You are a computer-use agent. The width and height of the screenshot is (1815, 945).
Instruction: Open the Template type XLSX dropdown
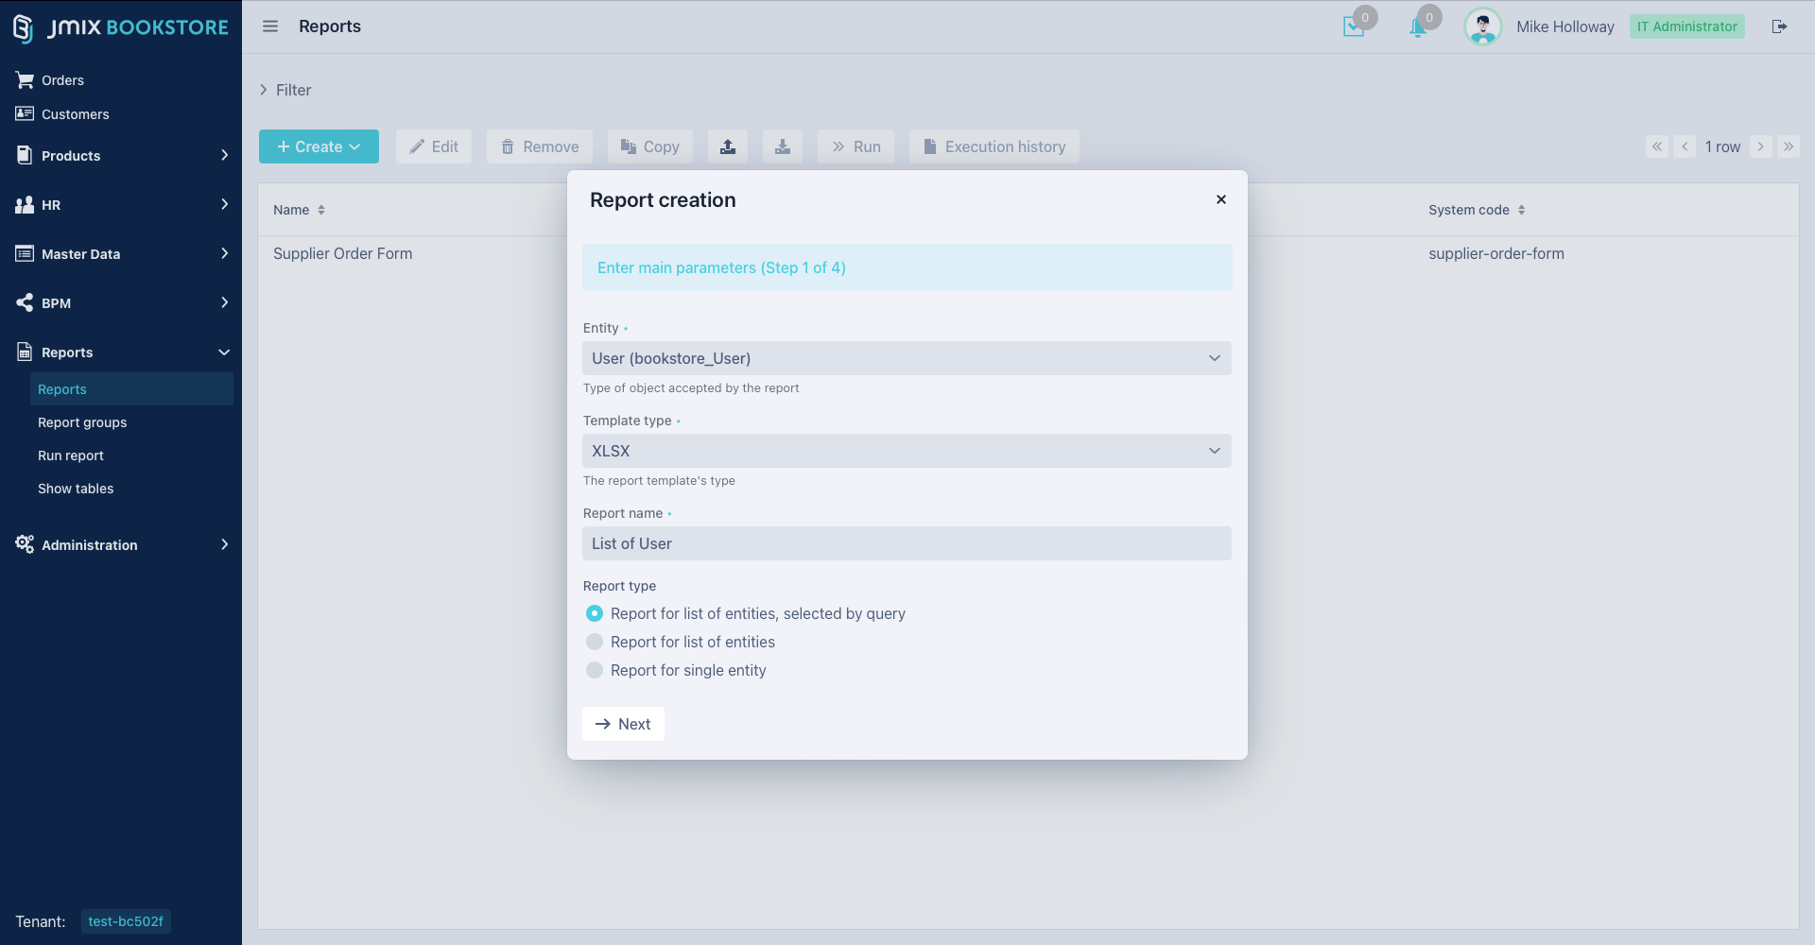click(907, 451)
